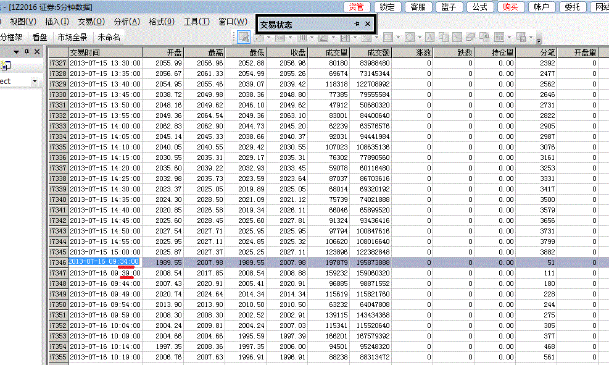Click the 购买 button

[510, 7]
